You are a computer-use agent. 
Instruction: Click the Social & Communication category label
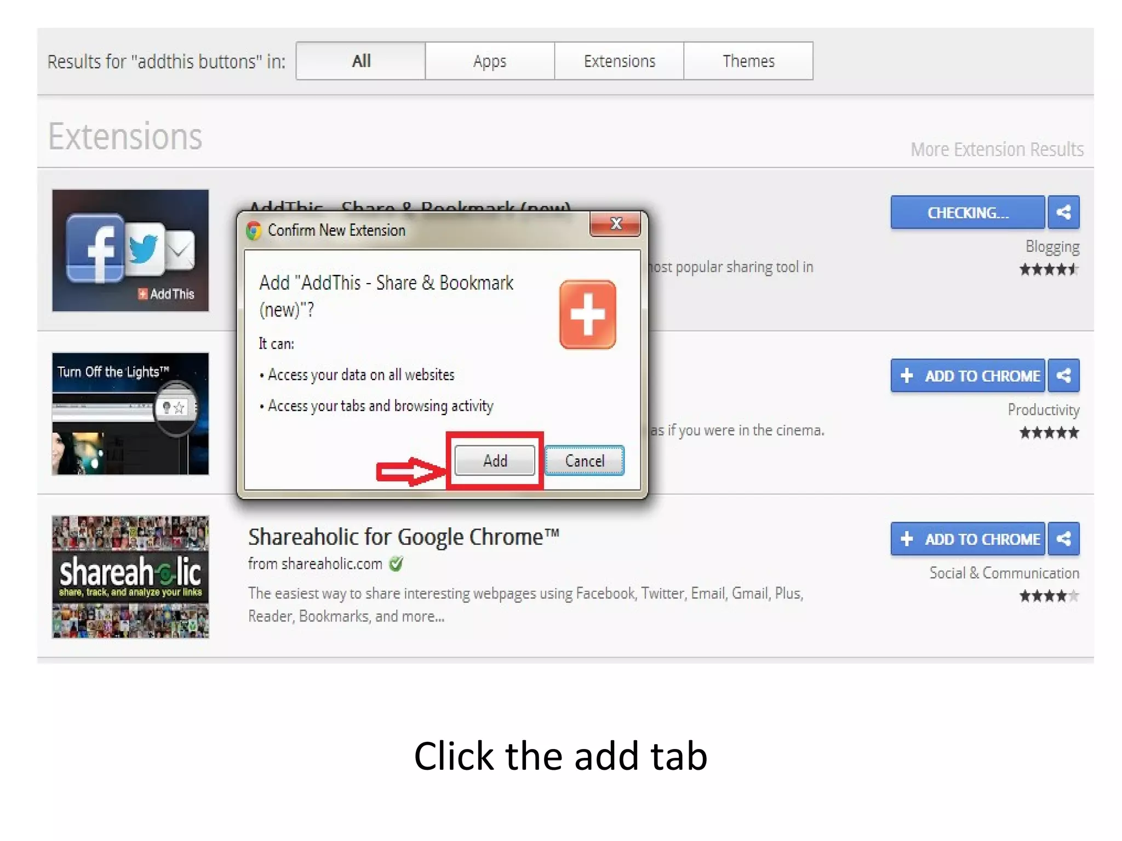[1004, 573]
